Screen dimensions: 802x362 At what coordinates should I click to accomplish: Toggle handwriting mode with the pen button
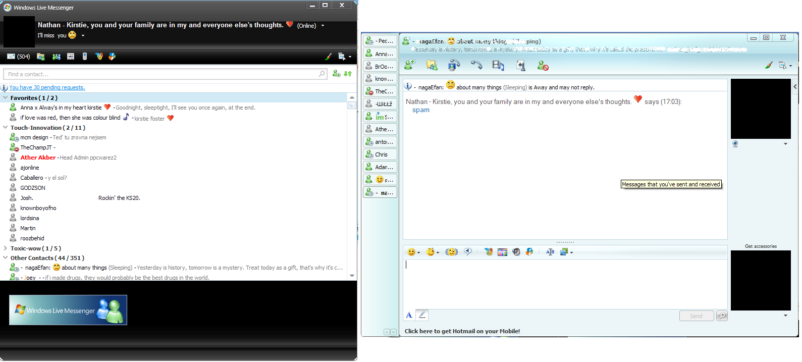click(422, 315)
